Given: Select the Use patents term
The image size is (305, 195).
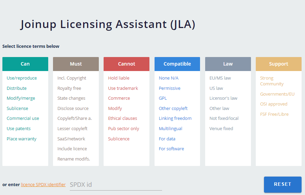Looking at the screenshot, I should pos(19,128).
